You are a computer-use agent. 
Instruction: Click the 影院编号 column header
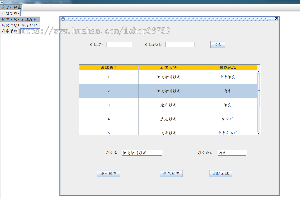click(108, 67)
